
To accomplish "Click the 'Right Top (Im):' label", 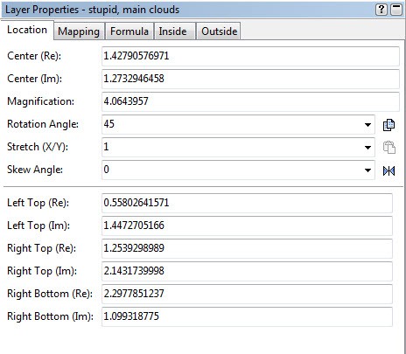I will click(x=42, y=271).
